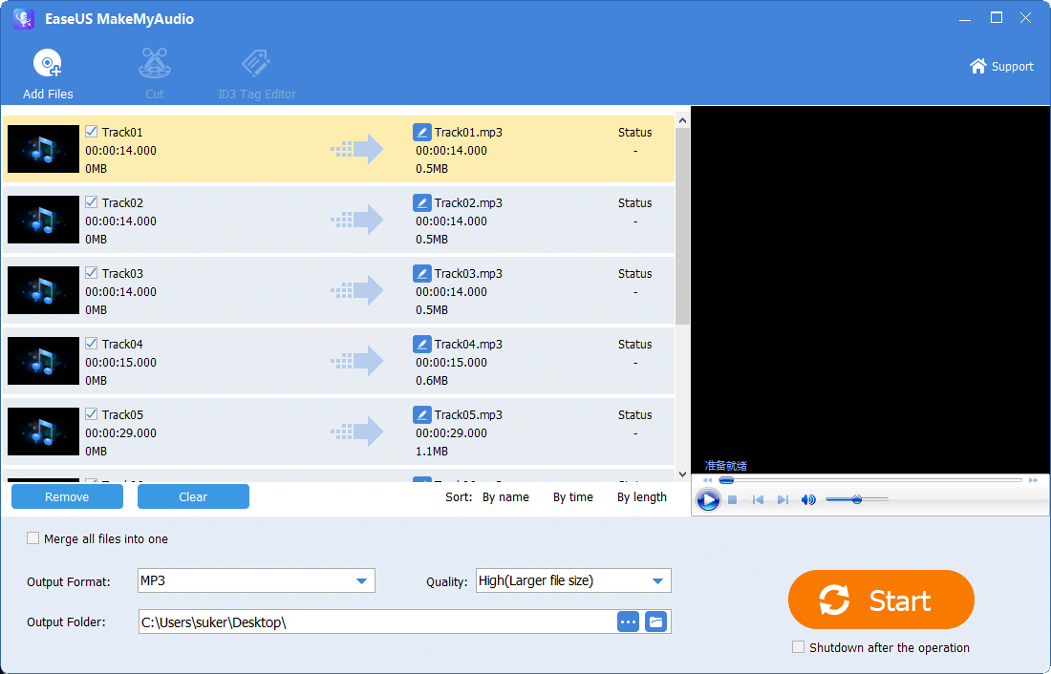Expand the Output Format MP3 dropdown
The height and width of the screenshot is (674, 1051).
361,580
